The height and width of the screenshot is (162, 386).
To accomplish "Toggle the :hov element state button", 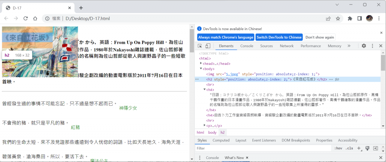I will [338, 148].
